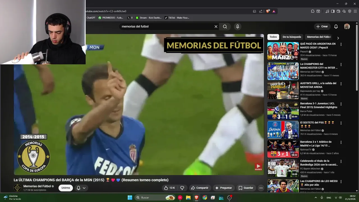Viewport: 359px width, 202px height.
Task: Open thumbnail of 'QUÉ PASÓ EN ARGENTINA' video
Action: [x=283, y=51]
